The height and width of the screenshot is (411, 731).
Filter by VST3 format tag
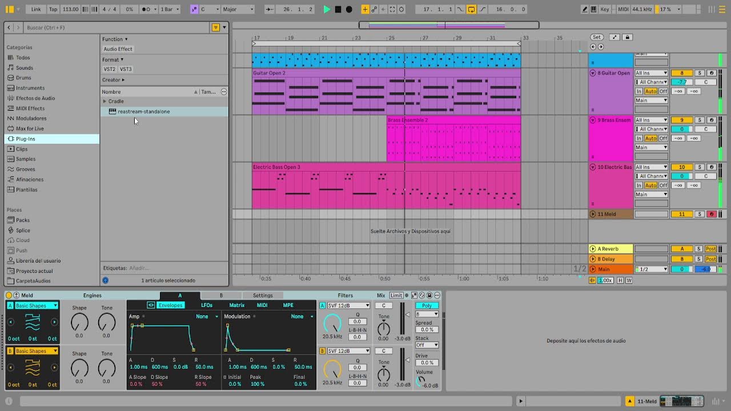pyautogui.click(x=126, y=69)
